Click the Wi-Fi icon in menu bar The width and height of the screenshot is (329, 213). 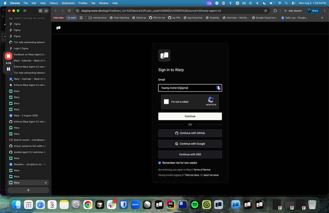279,3
